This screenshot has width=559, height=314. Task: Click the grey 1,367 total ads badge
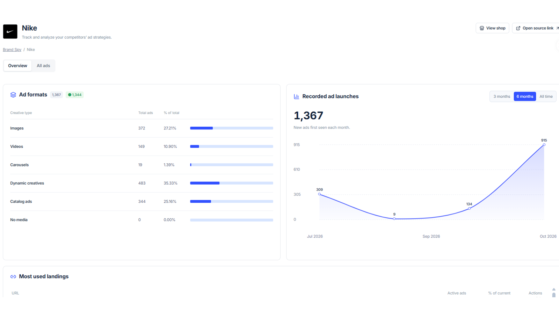click(57, 95)
